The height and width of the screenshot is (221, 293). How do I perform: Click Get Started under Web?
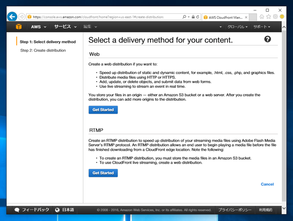103,110
